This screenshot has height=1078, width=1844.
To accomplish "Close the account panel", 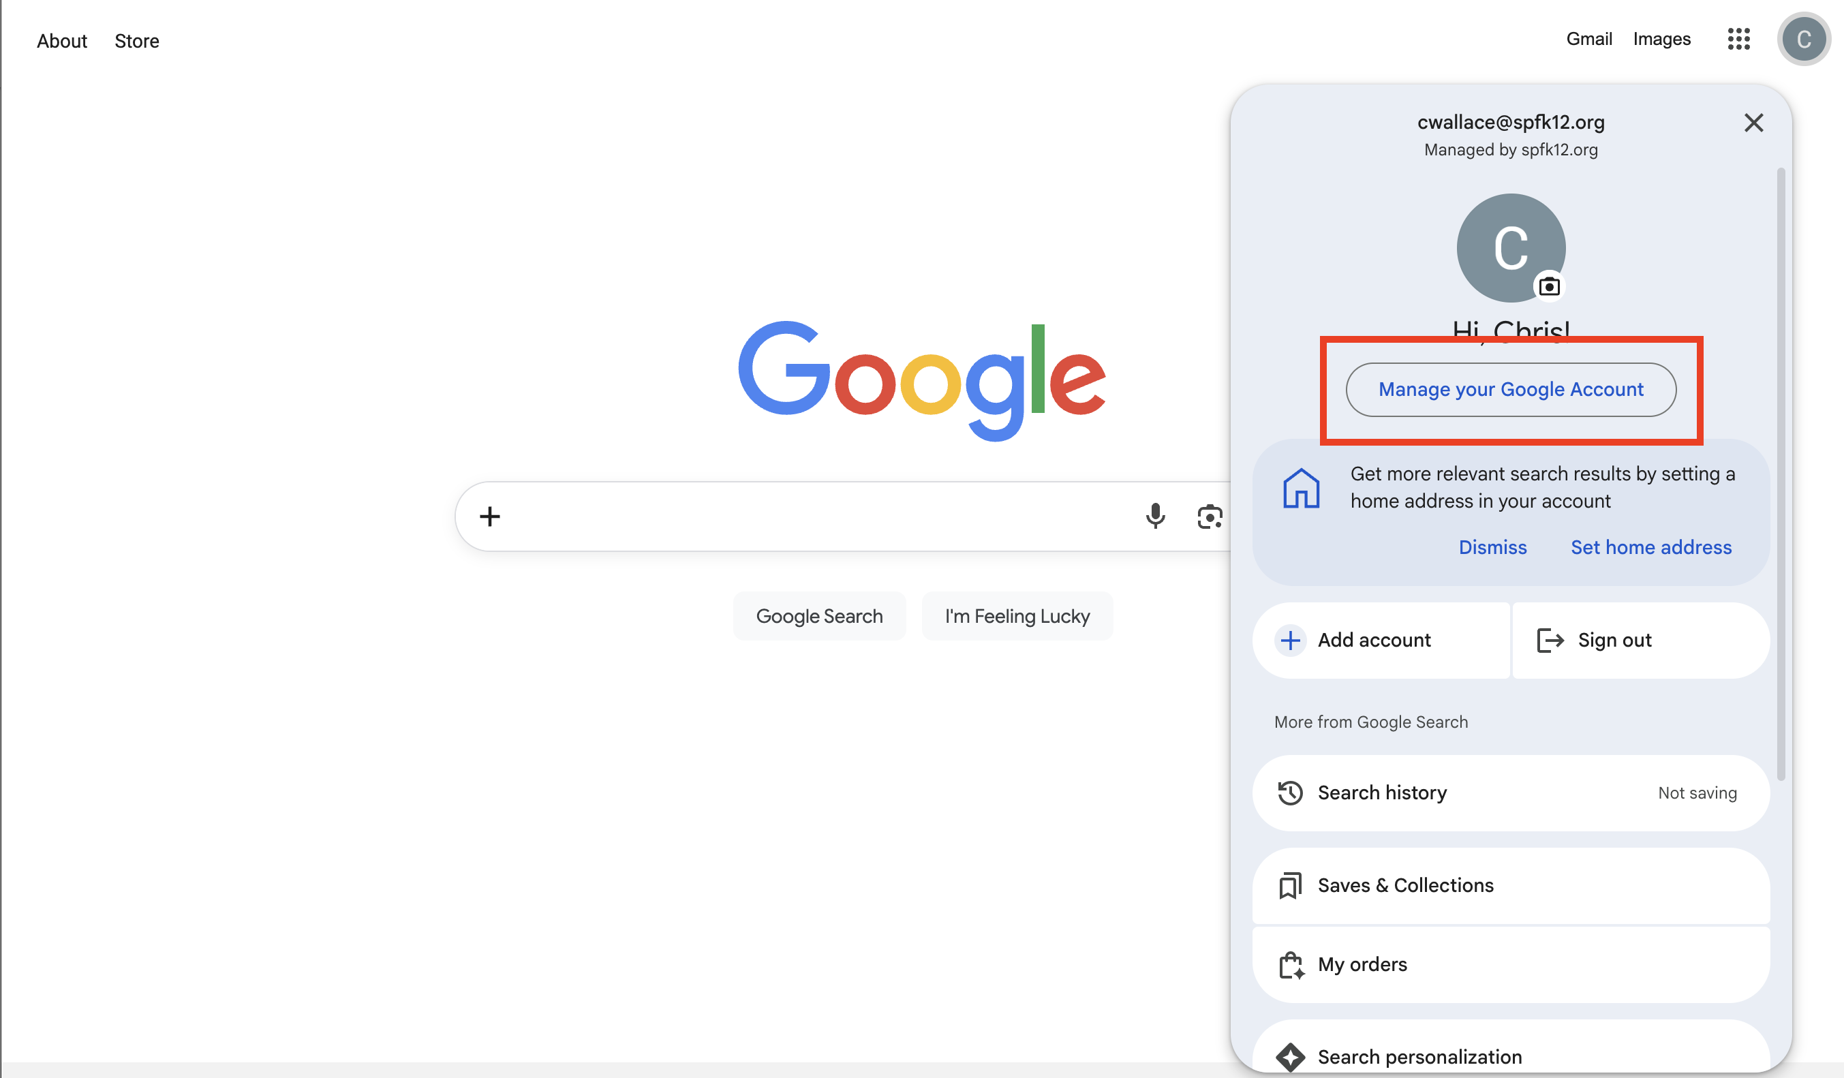I will (x=1753, y=122).
